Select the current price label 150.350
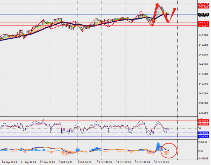 203,14
